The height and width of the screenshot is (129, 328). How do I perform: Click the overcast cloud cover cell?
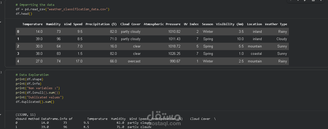[134, 61]
